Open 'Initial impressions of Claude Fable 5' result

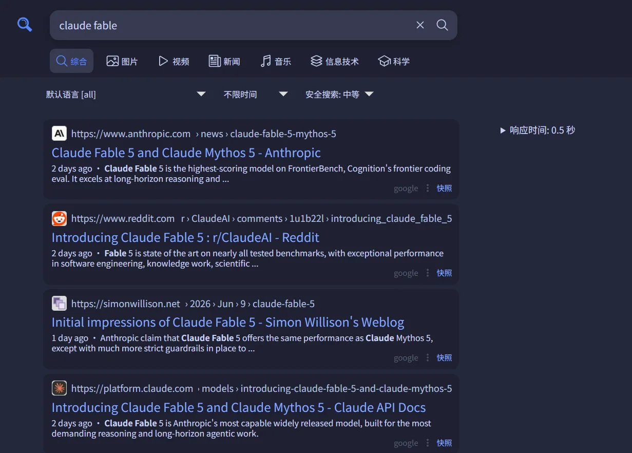pyautogui.click(x=228, y=322)
